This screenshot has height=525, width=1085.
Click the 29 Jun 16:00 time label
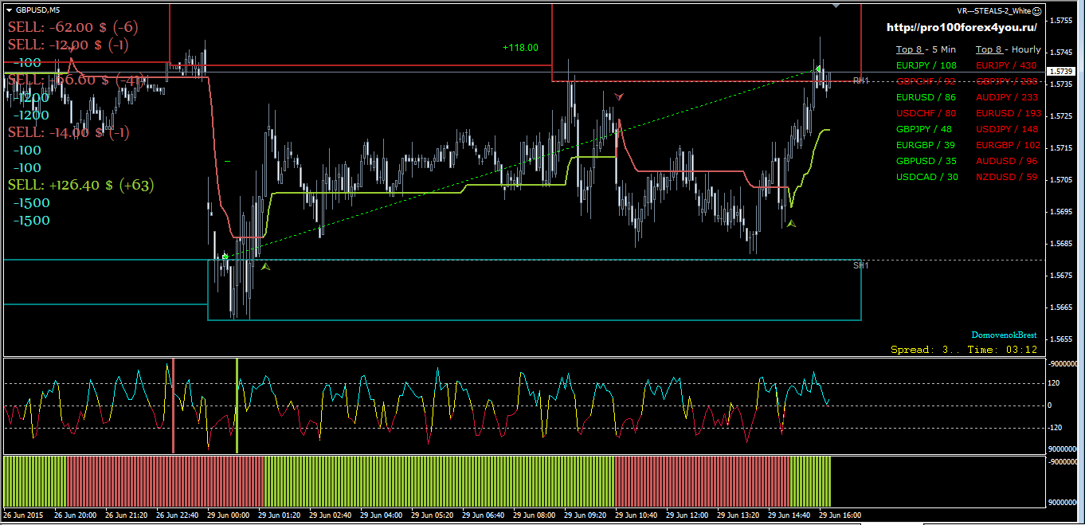coord(840,515)
